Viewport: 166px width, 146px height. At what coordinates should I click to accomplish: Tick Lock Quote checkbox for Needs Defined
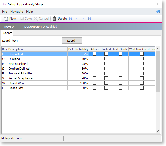tap(120, 64)
